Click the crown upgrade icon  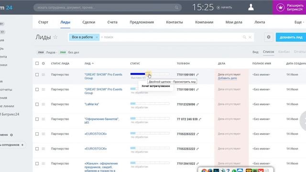280,8
